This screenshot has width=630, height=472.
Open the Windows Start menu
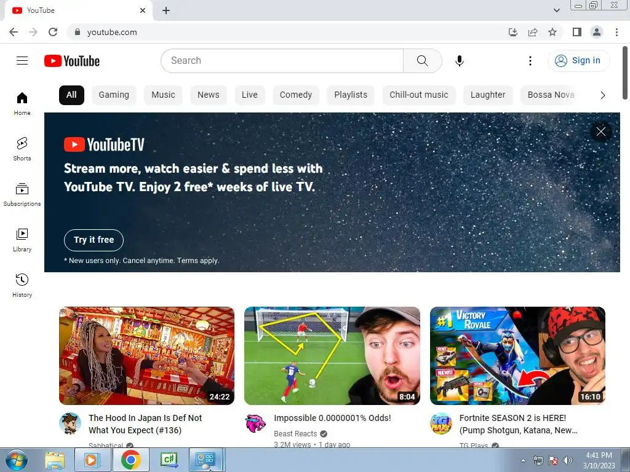[17, 460]
